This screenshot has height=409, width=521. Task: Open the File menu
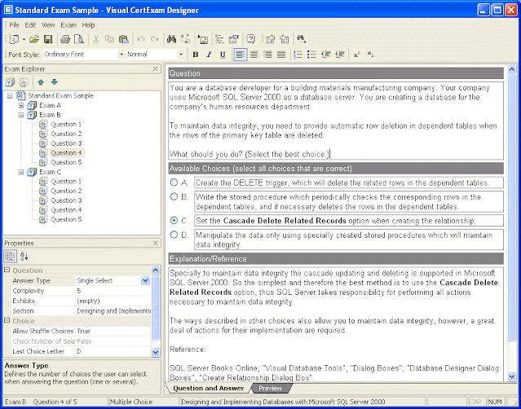pos(15,25)
